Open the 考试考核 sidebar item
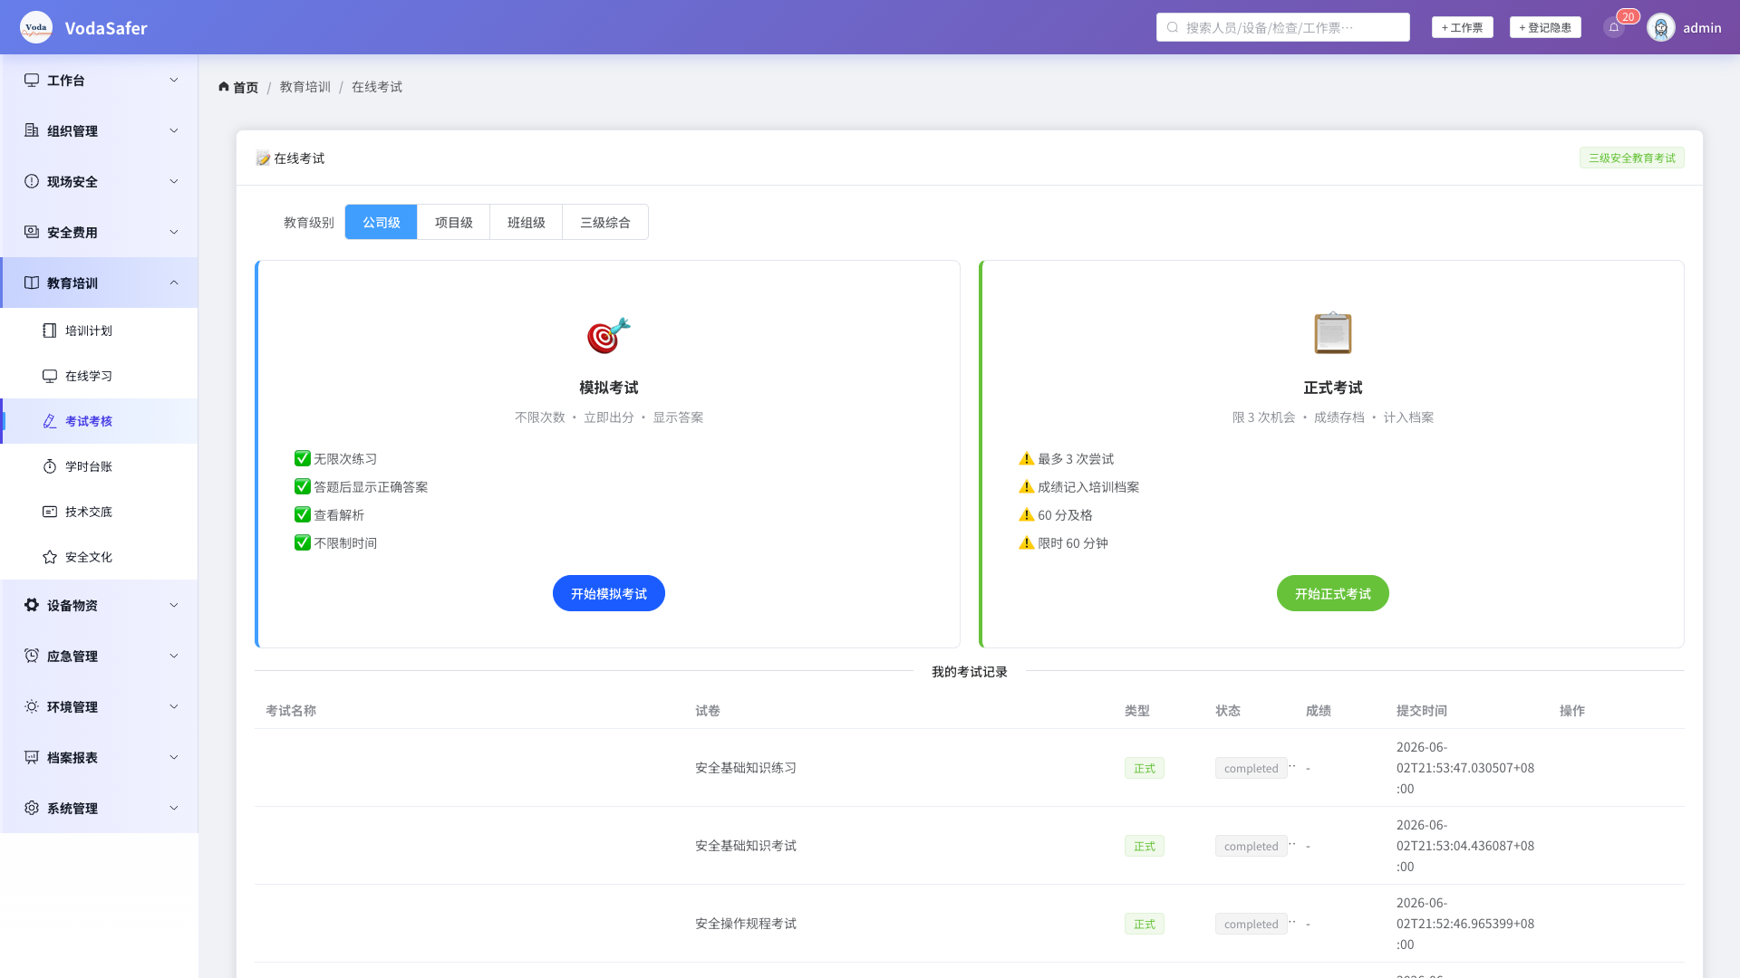This screenshot has width=1740, height=978. 100,421
